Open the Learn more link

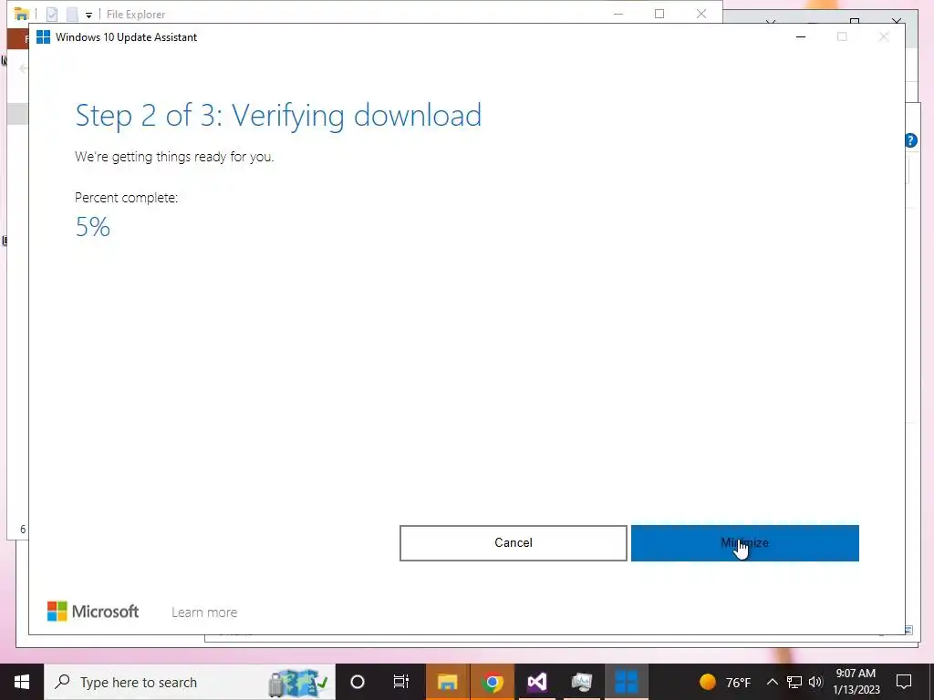[x=204, y=612]
